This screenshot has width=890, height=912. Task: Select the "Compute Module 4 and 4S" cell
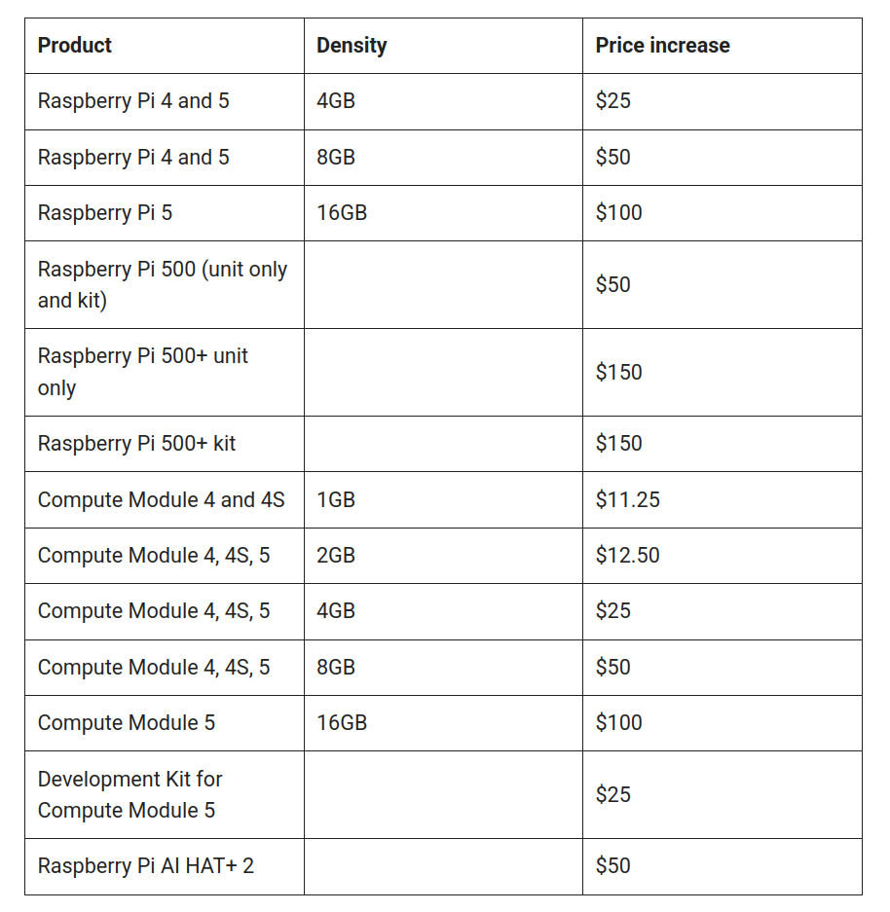[161, 500]
